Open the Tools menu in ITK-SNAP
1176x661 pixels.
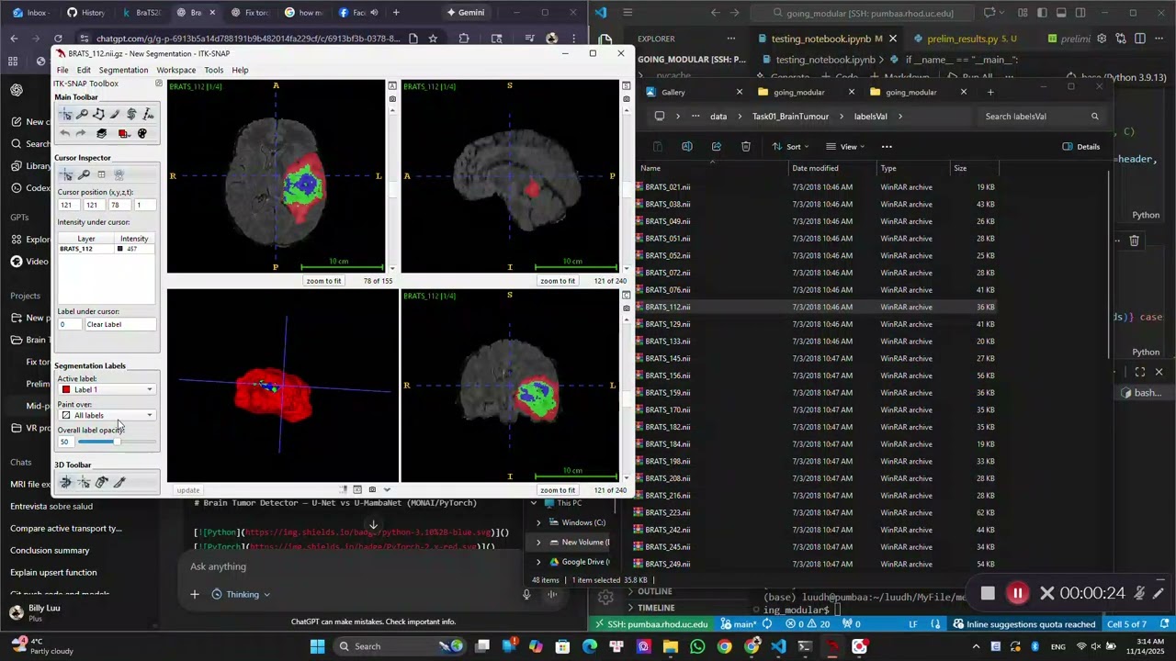tap(213, 70)
